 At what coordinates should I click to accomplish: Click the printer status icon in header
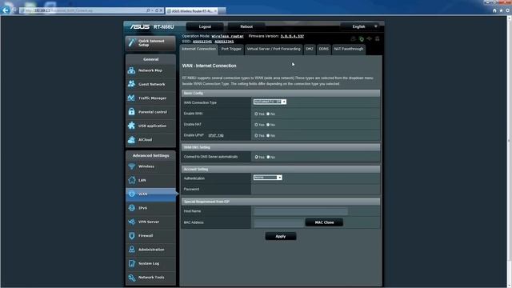[377, 39]
